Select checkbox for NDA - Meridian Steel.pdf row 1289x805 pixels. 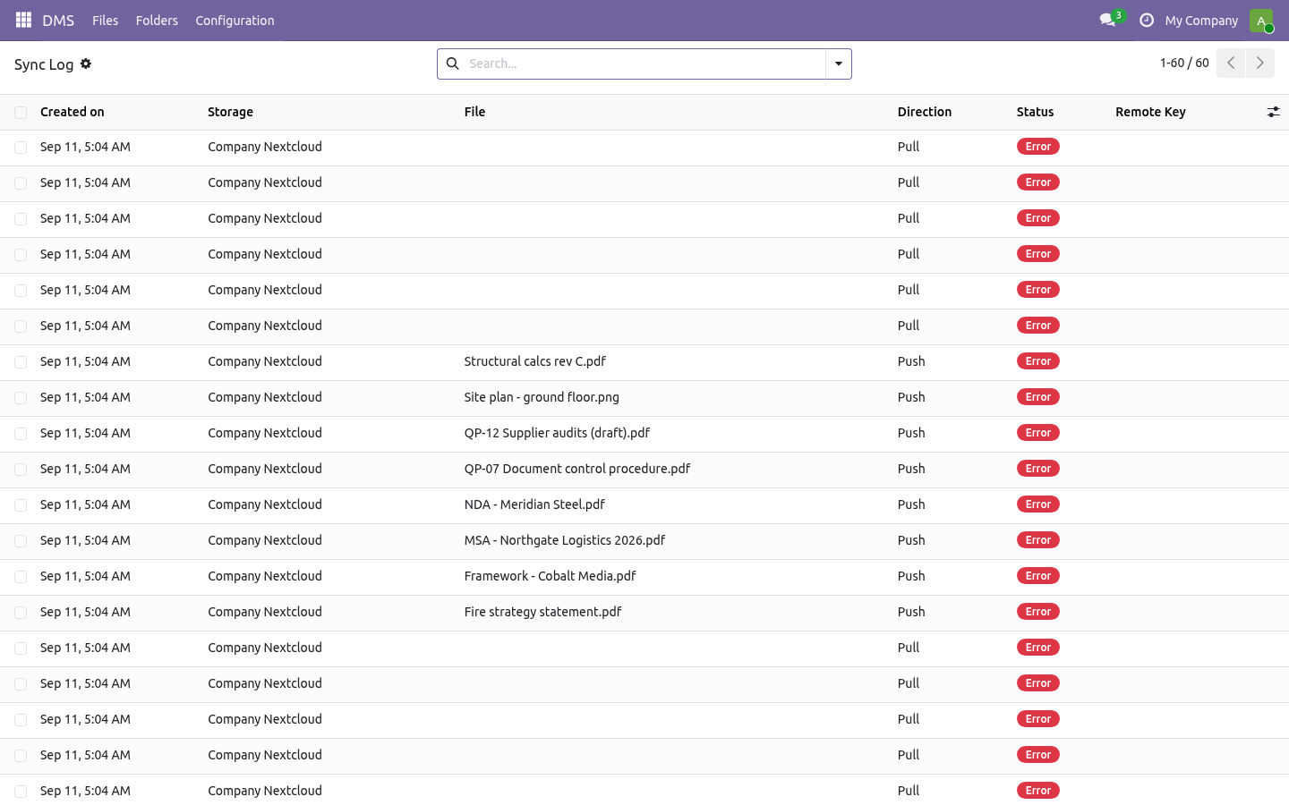click(x=21, y=505)
